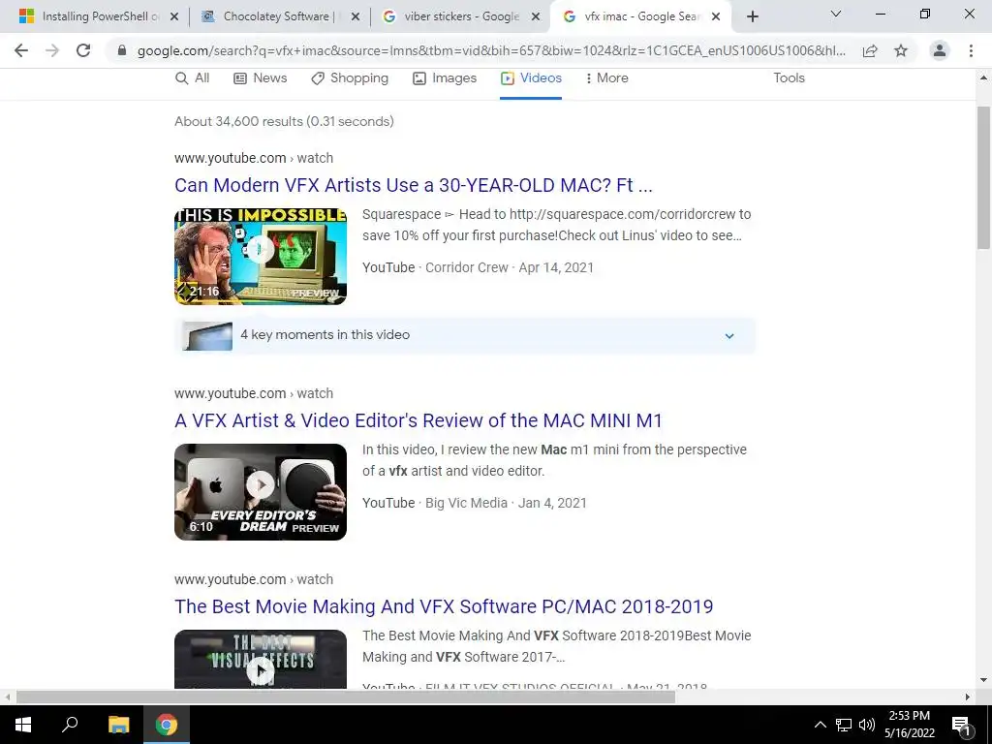992x744 pixels.
Task: Close the Installing PowerShell tab
Action: (x=174, y=16)
